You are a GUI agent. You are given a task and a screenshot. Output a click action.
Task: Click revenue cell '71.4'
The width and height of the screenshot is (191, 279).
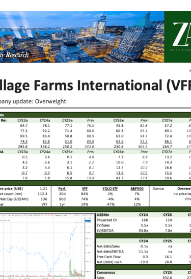coord(68,131)
